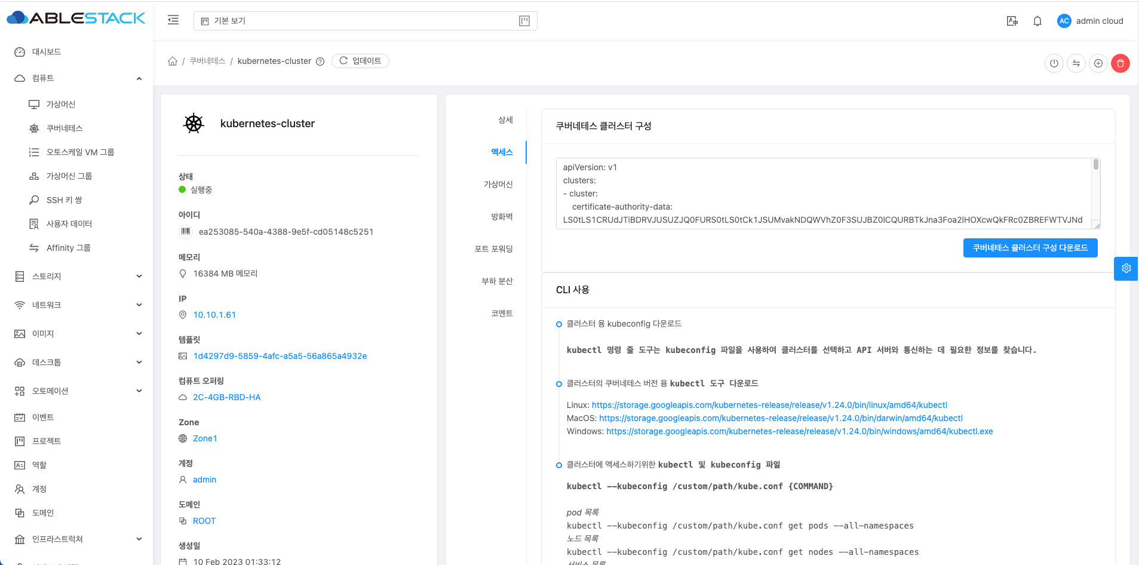
Task: Collapse the 컴퓨트 menu section
Action: 139,78
